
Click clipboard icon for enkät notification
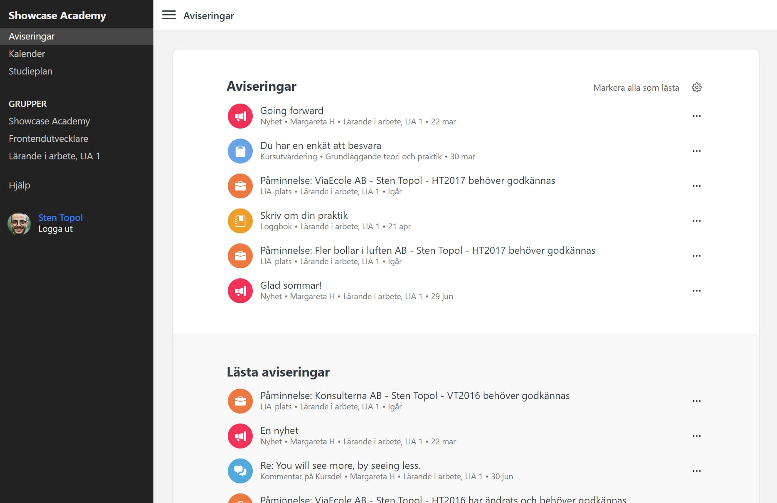pos(240,151)
